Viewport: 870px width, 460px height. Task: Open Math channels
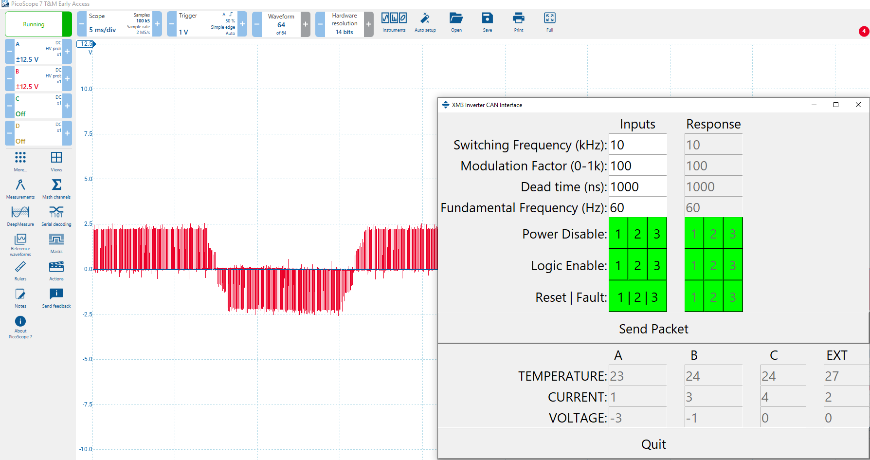click(56, 189)
